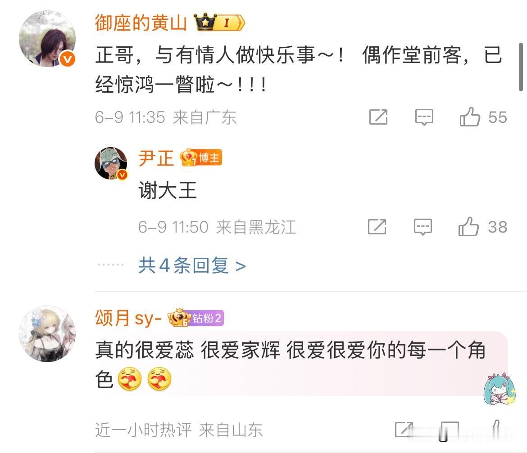
Task: Click the vertical scrollbar on the right edge
Action: (x=521, y=67)
